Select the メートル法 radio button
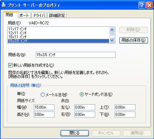Image resolution: width=154 pixels, height=139 pixels. 43,94
